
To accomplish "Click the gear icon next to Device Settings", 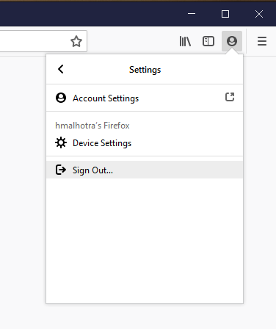I will click(61, 142).
